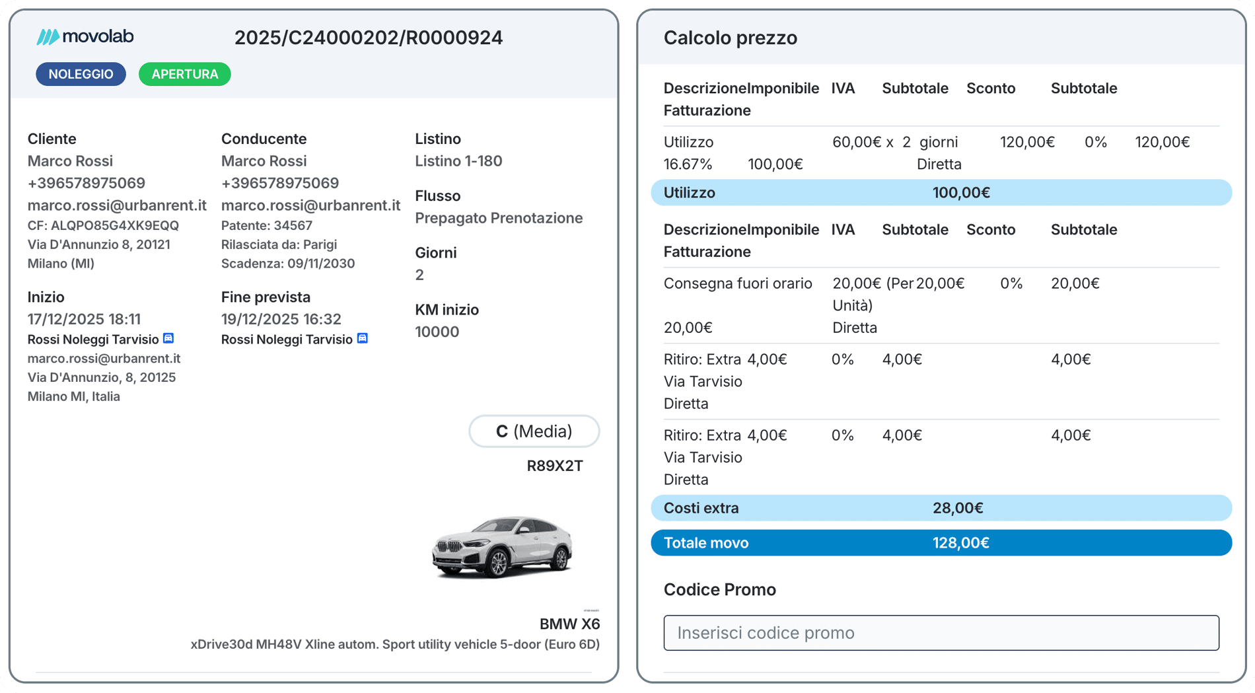Click the movolab logo
Screen dimensions: 1255x693
click(85, 37)
